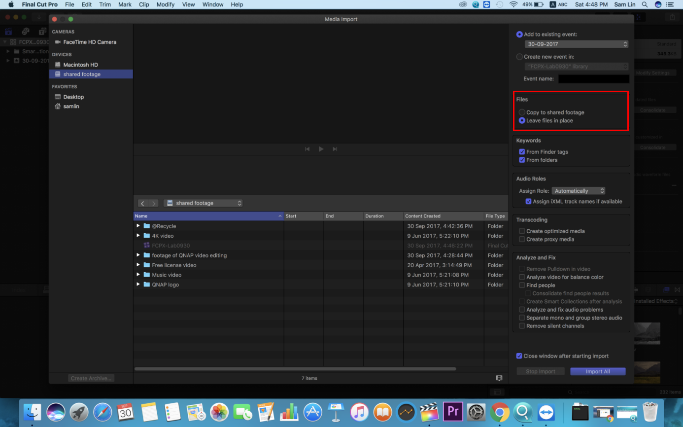683x427 pixels.
Task: Uncheck From Finder tags keyword option
Action: click(x=522, y=152)
